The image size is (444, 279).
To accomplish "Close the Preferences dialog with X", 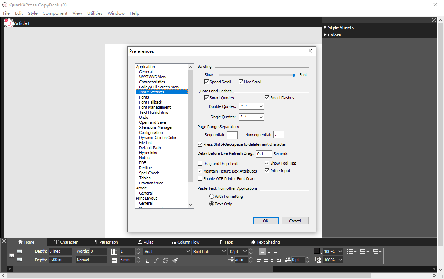I will pyautogui.click(x=310, y=51).
